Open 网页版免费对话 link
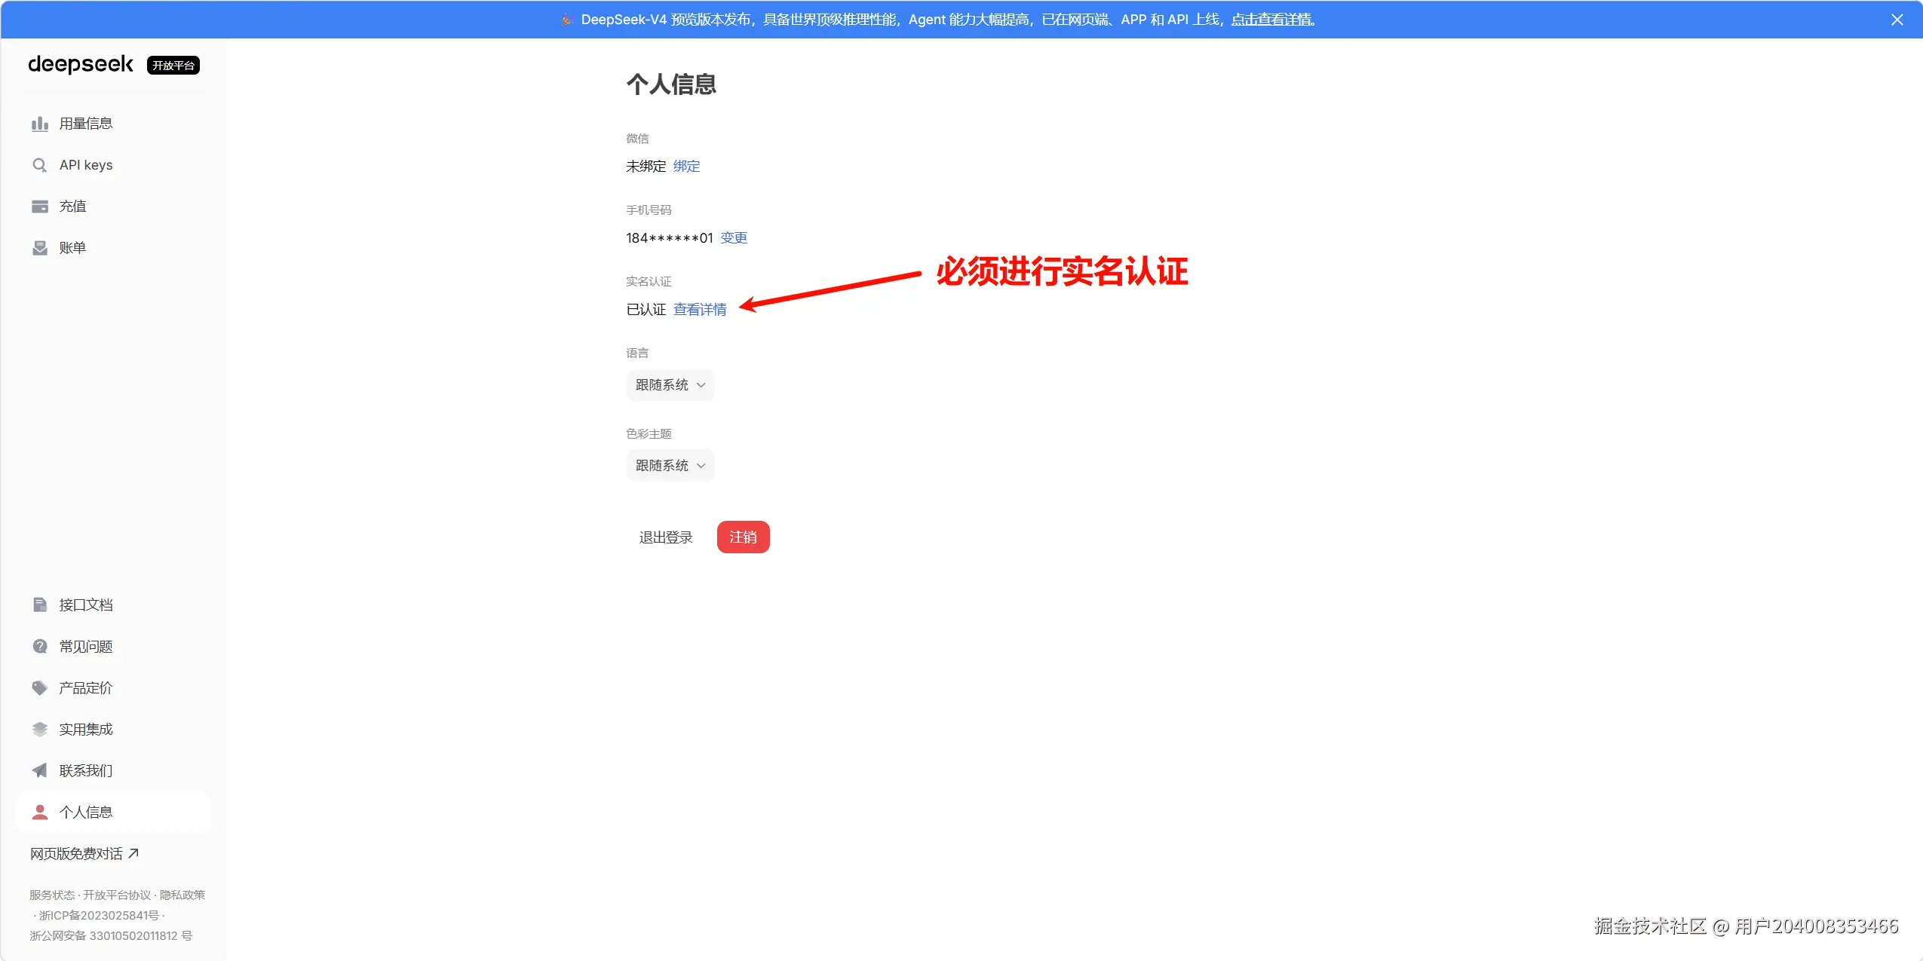The image size is (1923, 961). (x=84, y=853)
